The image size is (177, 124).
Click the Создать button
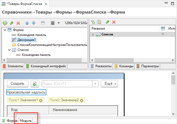coord(17,84)
